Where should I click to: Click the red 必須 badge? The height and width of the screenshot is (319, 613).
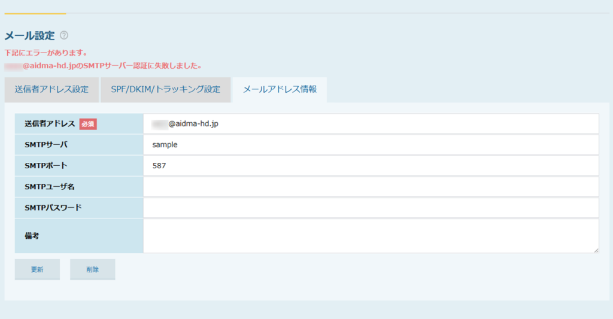point(88,124)
